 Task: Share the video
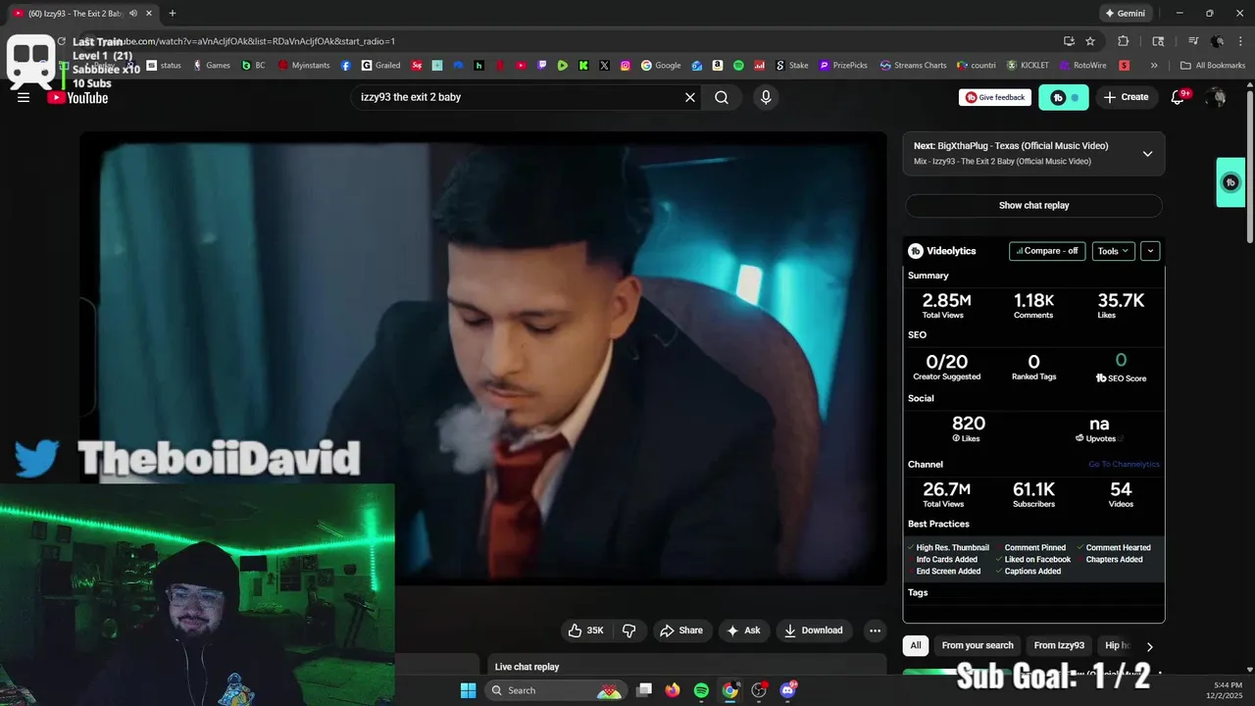(x=681, y=630)
